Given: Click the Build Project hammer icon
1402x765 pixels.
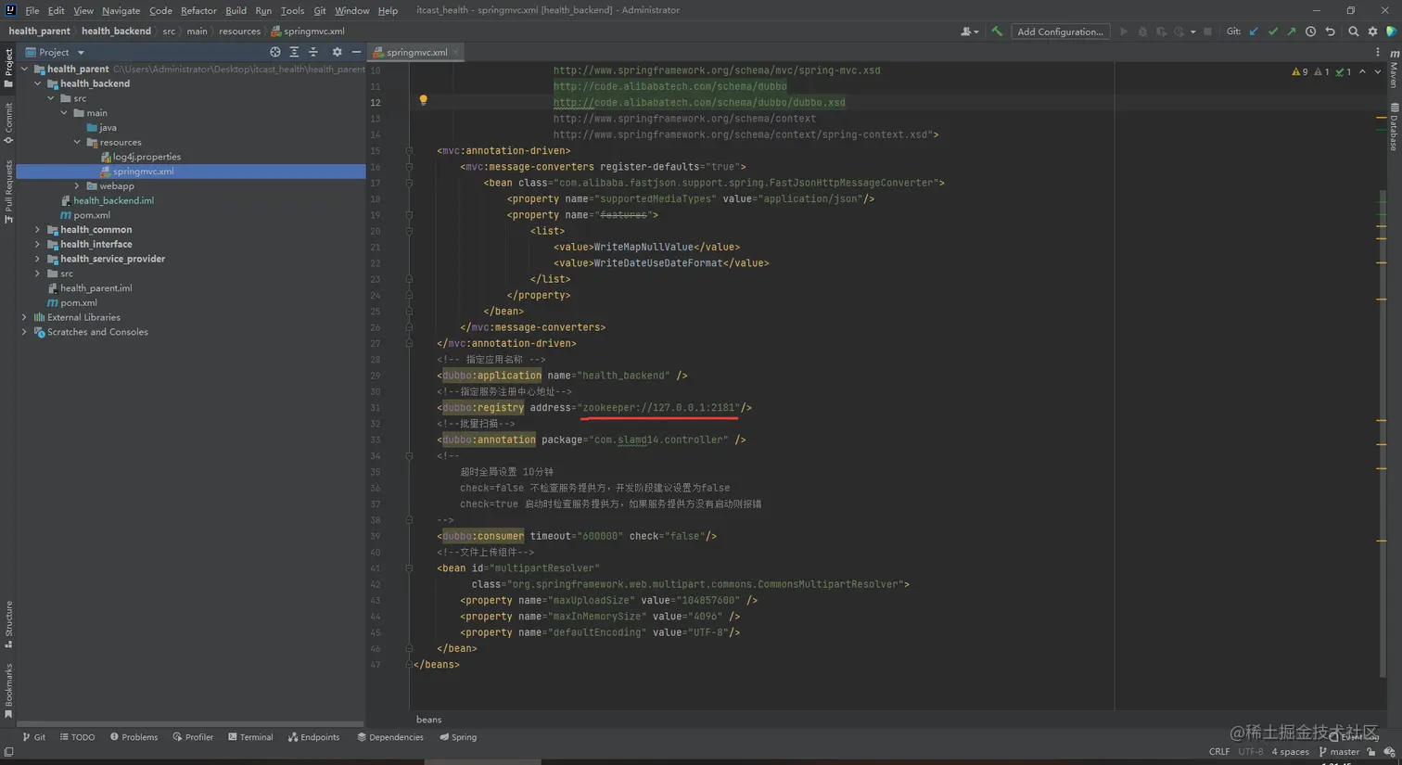Looking at the screenshot, I should pos(997,32).
